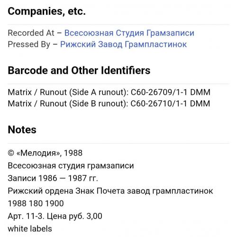Click the Pressed By label
Screen dimensions: 237x237
[29, 44]
